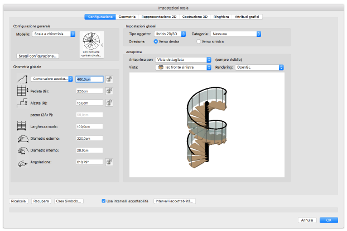Open the Rendering OpenGL dropdown
The image size is (347, 231).
click(259, 67)
